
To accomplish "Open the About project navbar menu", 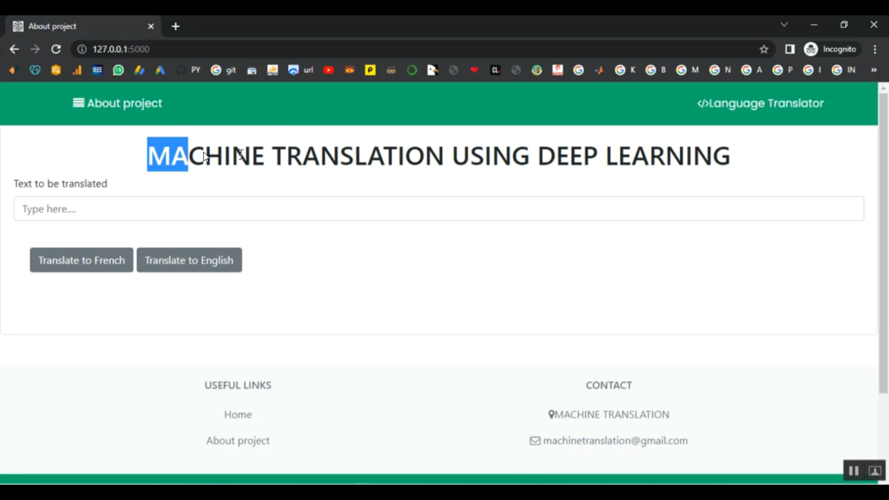I will [x=117, y=103].
